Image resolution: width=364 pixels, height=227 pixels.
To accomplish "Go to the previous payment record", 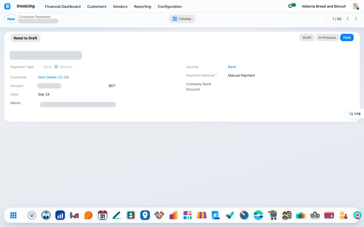I will [x=348, y=19].
